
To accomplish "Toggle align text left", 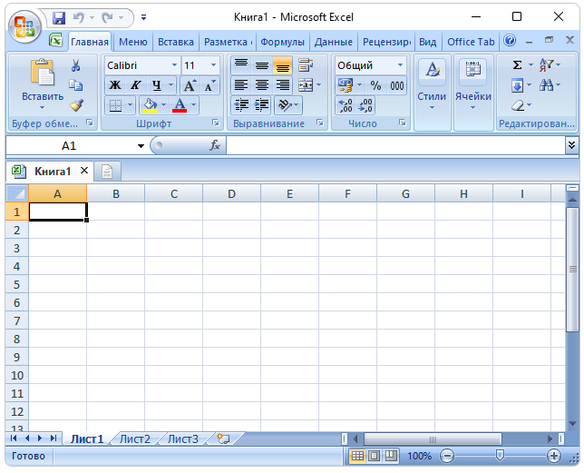I will [x=241, y=85].
